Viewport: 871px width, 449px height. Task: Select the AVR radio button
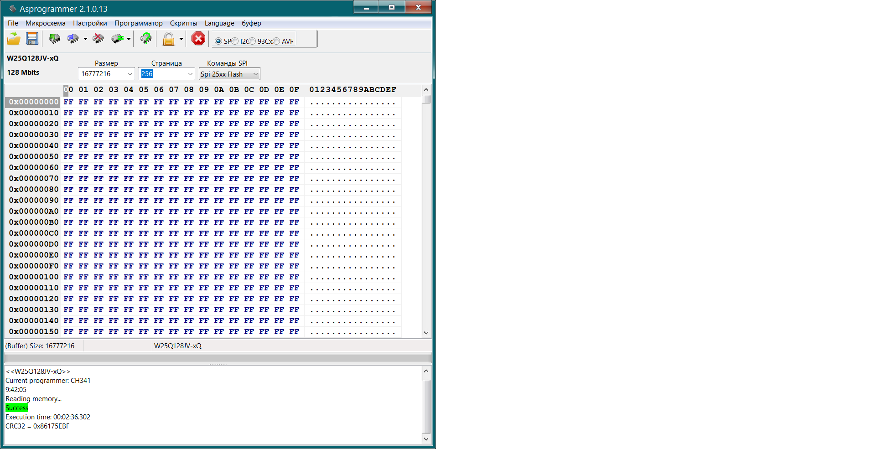tap(276, 41)
